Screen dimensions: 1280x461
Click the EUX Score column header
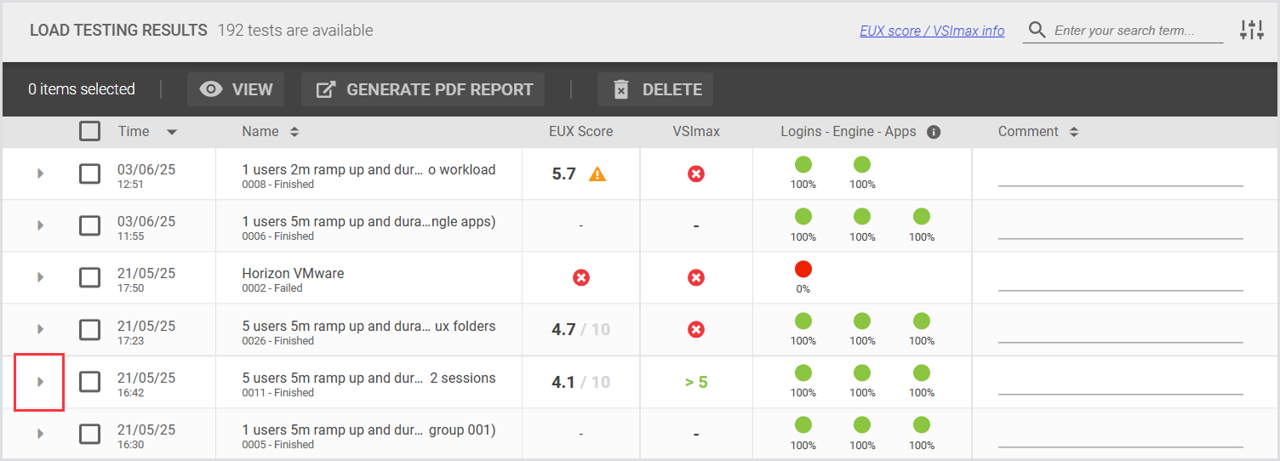580,132
